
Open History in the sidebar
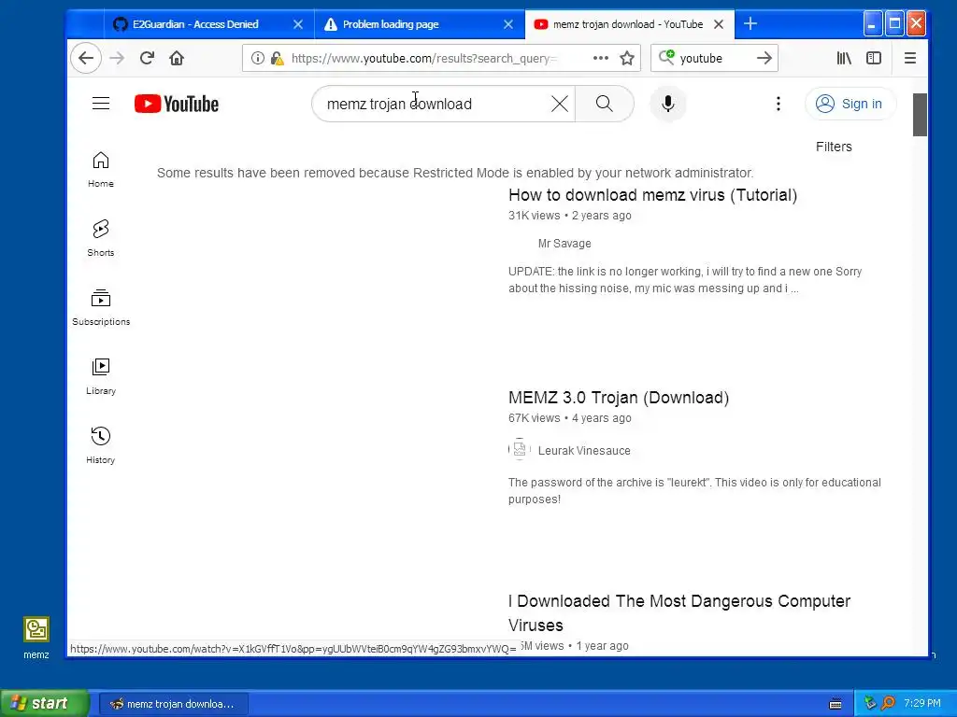click(101, 445)
